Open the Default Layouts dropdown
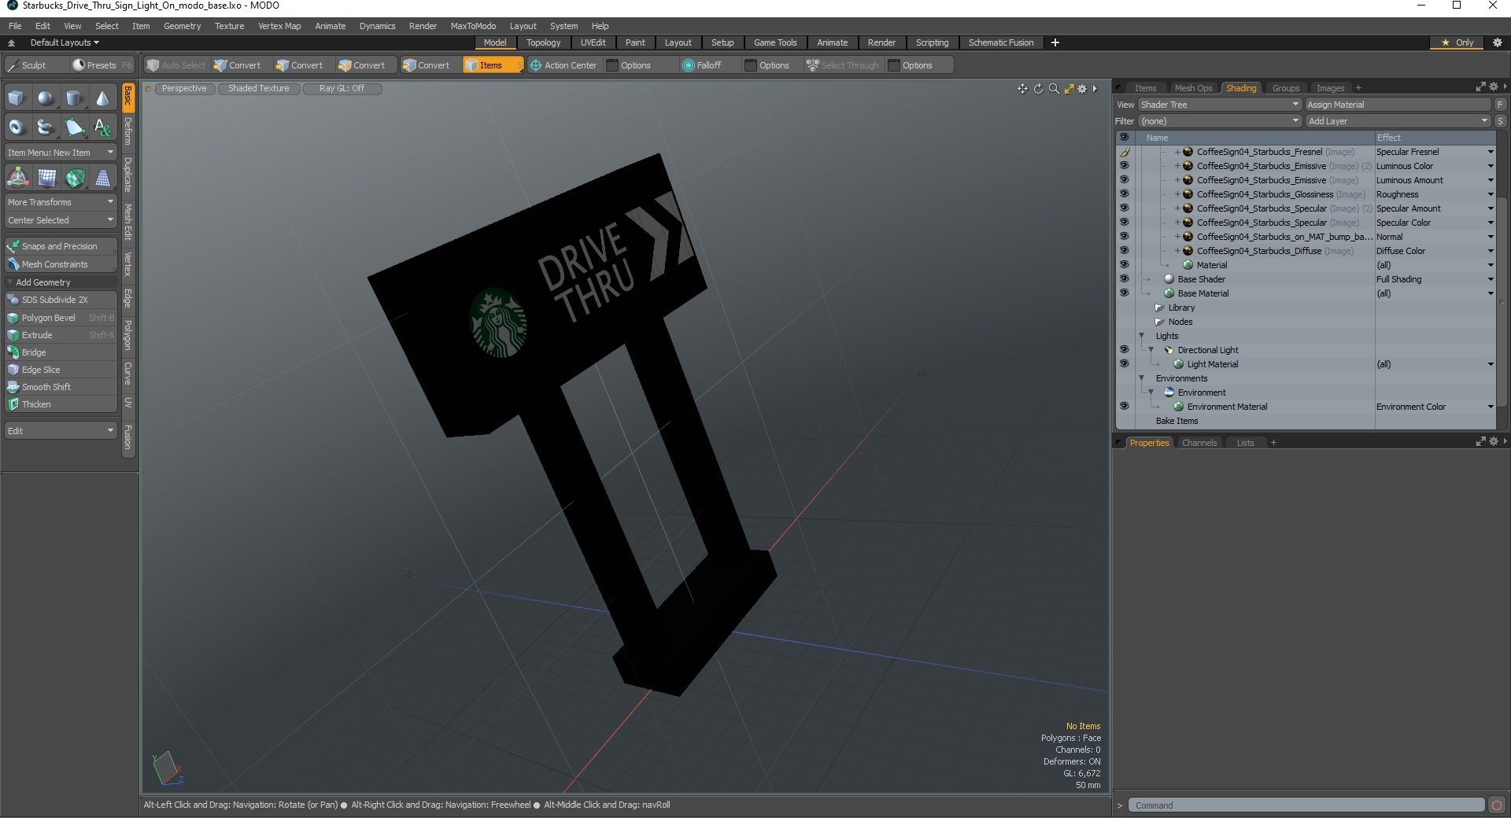 [x=65, y=42]
